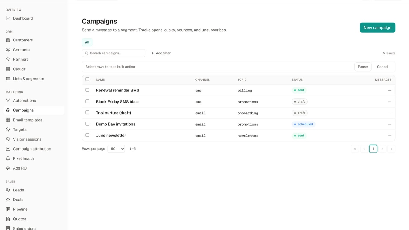Click the Pipeline kanban icon

tap(8, 209)
